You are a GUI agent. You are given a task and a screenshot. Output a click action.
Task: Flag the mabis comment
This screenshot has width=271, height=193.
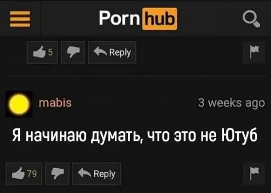point(254,174)
